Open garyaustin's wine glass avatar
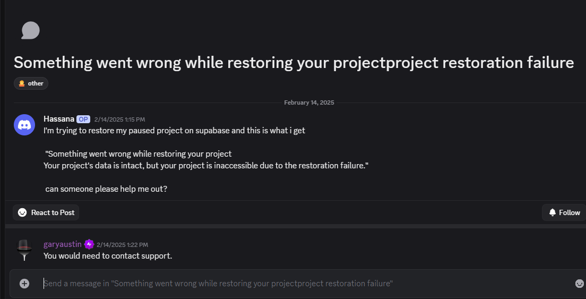 click(24, 250)
